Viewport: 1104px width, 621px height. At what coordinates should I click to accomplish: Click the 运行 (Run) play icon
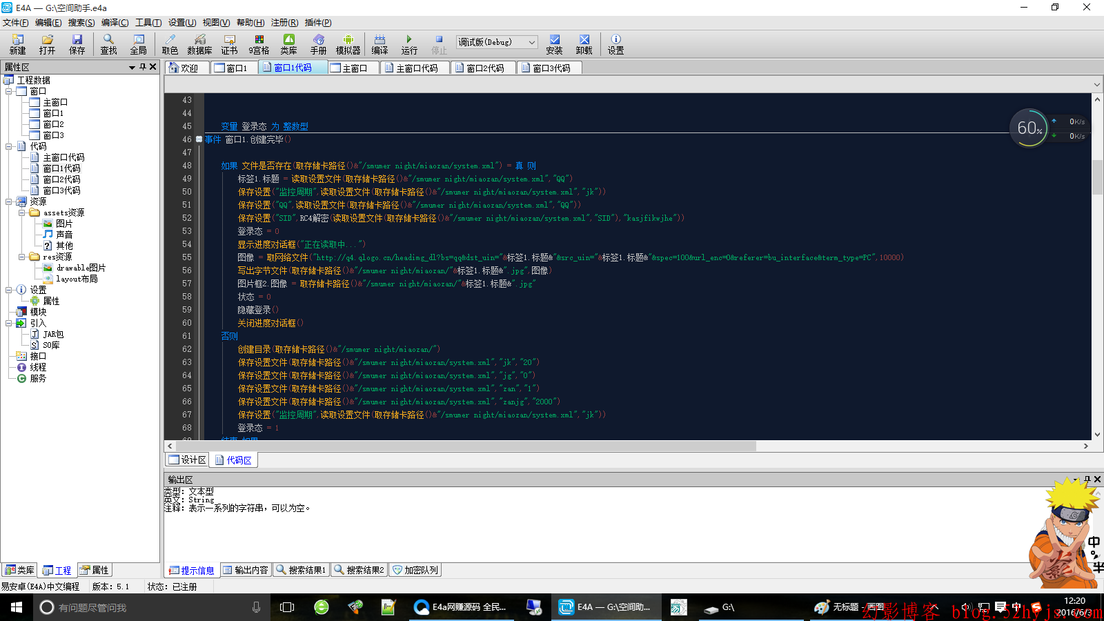click(409, 44)
